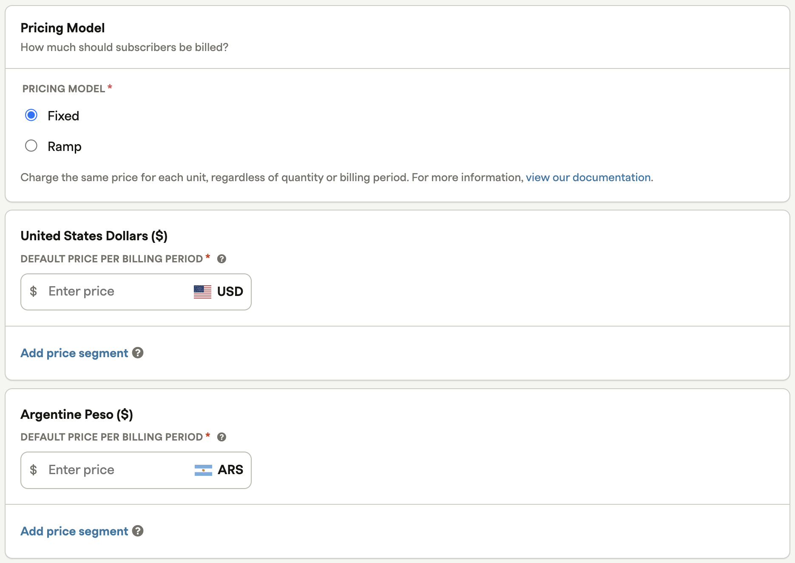
Task: Open the view our documentation link
Action: tap(588, 177)
